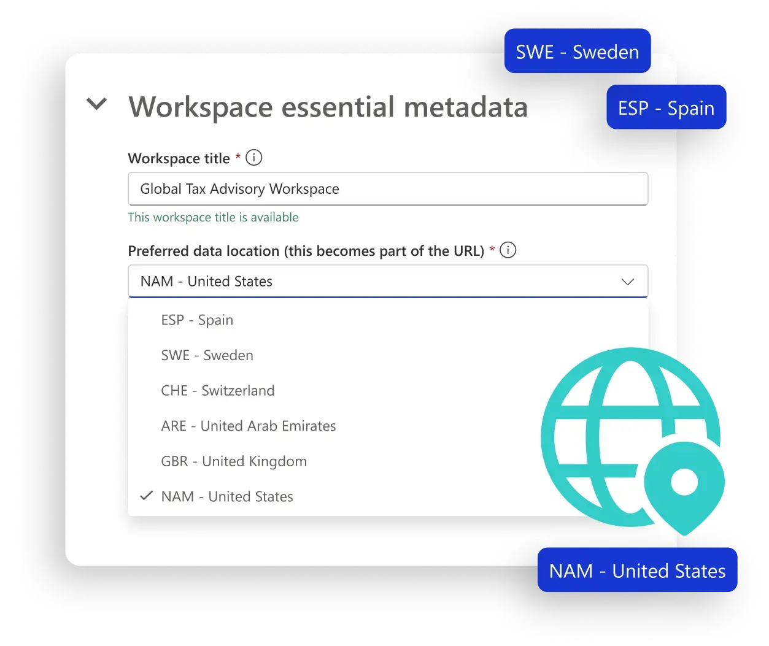Click the info icon beside Workspace title
The height and width of the screenshot is (646, 769).
[253, 158]
